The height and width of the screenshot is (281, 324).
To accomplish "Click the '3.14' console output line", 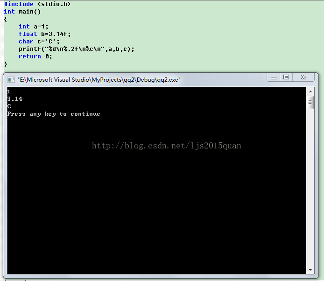I will pyautogui.click(x=14, y=99).
